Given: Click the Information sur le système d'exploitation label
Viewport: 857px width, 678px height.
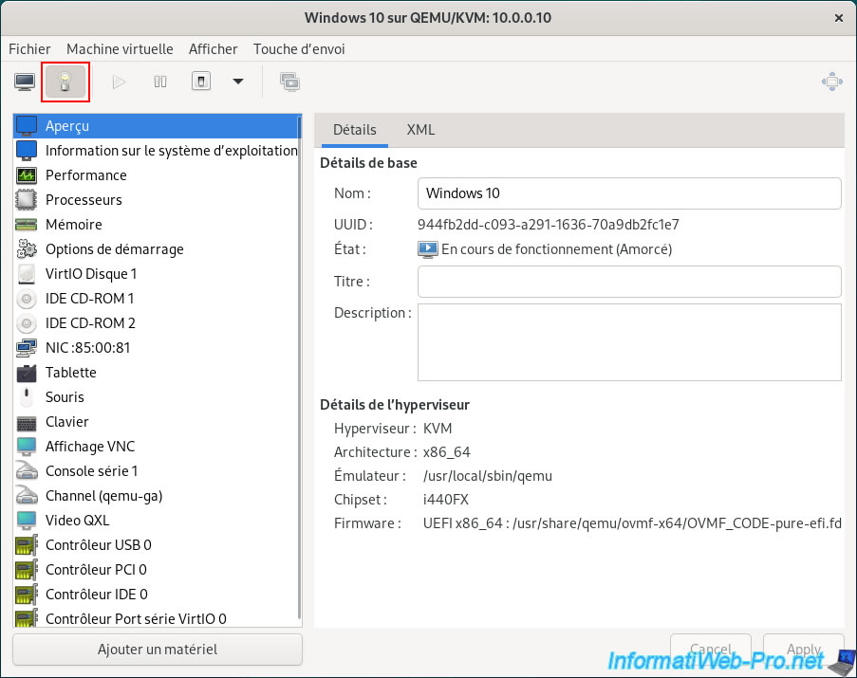Looking at the screenshot, I should click(x=172, y=151).
